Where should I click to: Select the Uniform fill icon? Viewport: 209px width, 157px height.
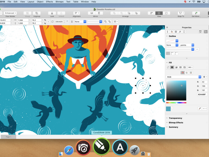(172, 67)
